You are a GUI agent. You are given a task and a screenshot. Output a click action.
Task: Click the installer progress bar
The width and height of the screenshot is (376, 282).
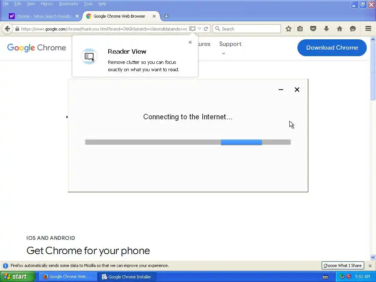pos(188,142)
